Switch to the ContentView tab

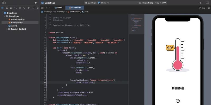75,8
